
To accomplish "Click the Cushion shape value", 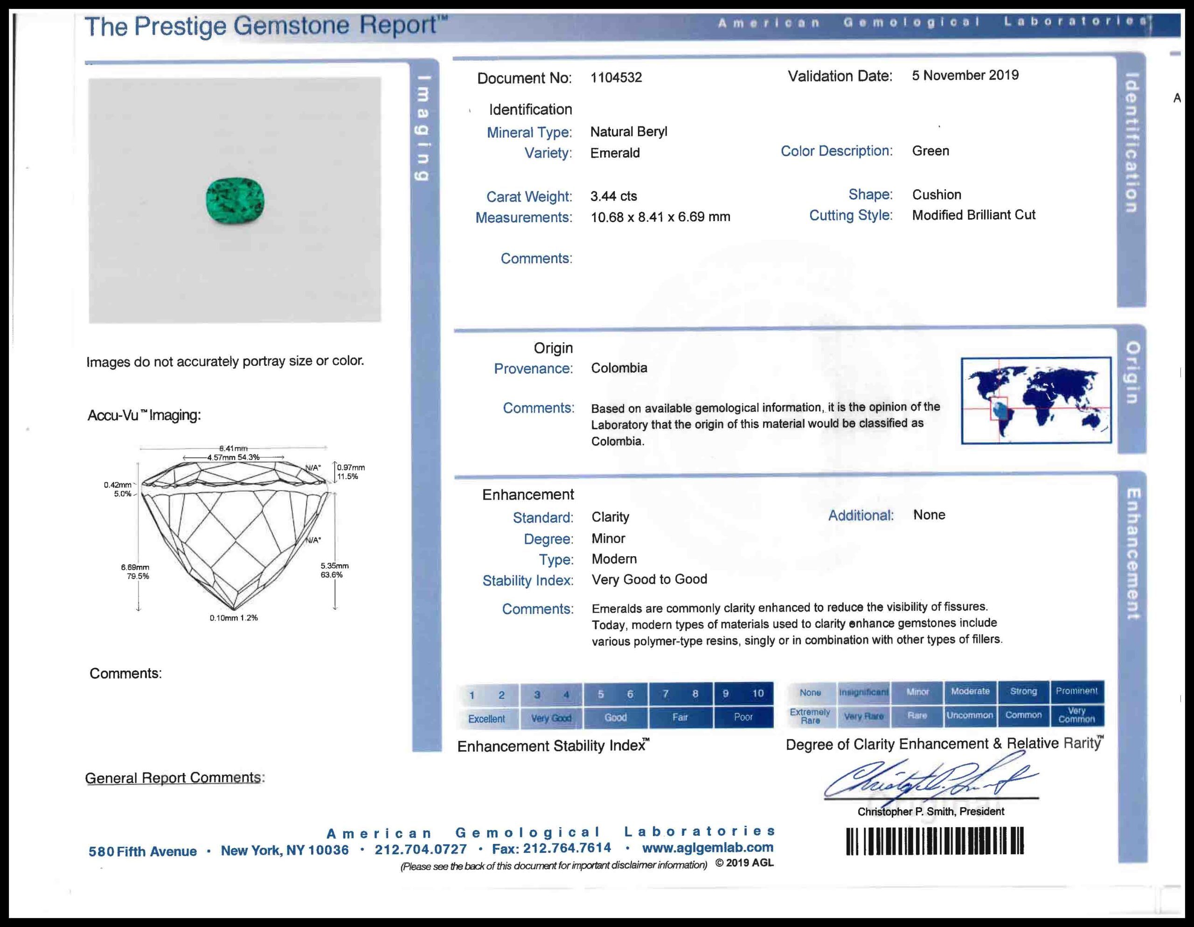I will coord(937,194).
